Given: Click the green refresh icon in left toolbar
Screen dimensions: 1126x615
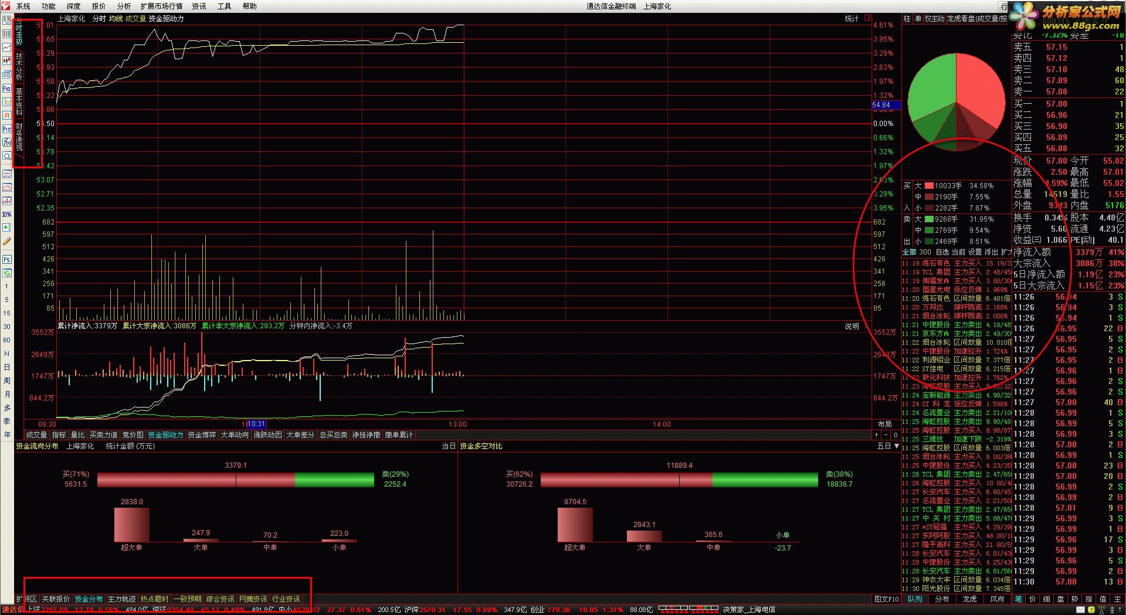Looking at the screenshot, I should coord(6,273).
